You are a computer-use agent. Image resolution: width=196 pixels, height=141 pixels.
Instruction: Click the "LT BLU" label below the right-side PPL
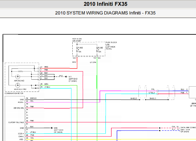(152, 93)
